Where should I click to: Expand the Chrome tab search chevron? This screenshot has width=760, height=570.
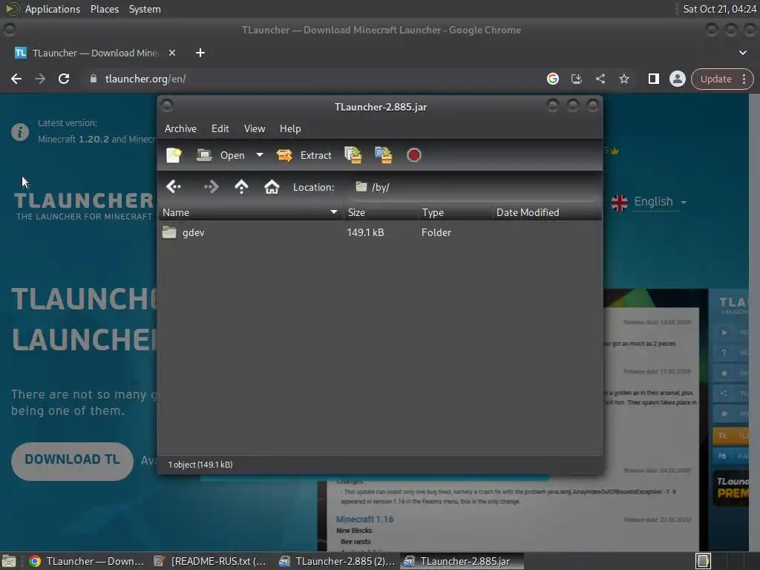point(742,53)
